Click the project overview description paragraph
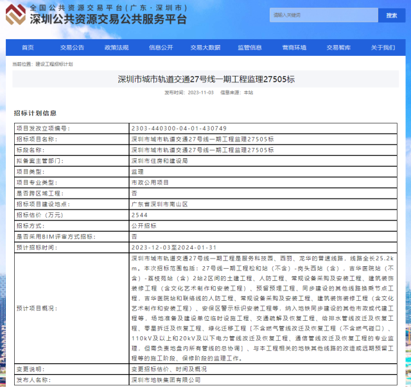 263,309
